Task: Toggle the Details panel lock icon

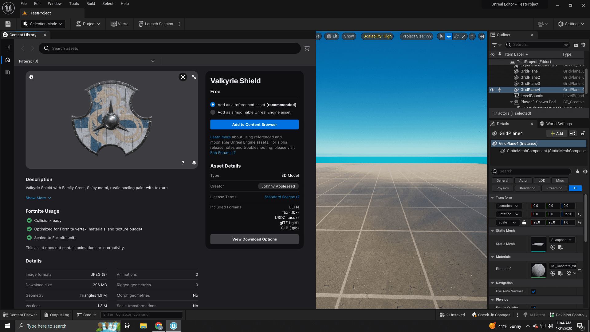Action: click(583, 133)
